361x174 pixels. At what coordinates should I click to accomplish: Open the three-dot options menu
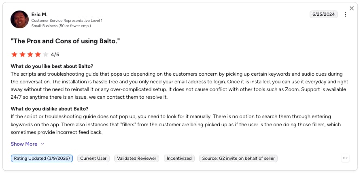pyautogui.click(x=345, y=15)
